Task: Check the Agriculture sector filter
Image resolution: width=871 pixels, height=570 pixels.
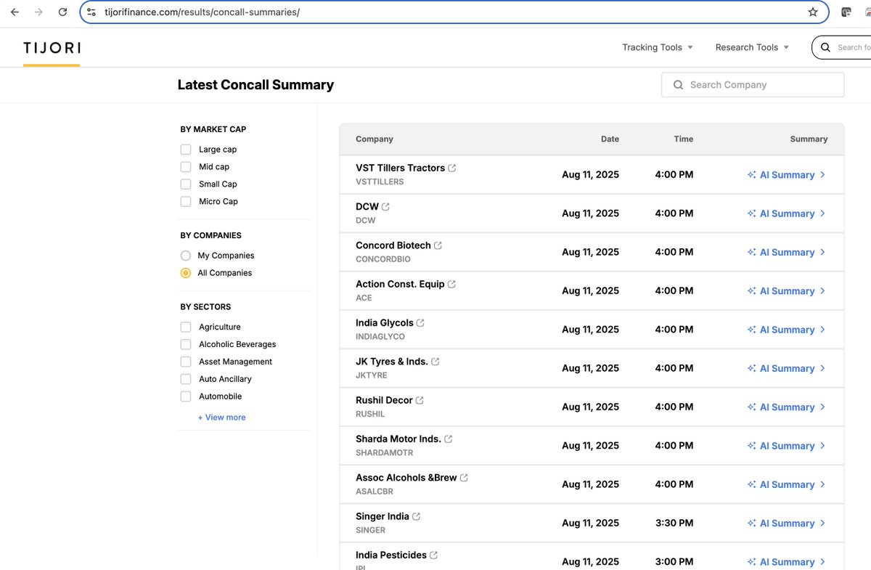Action: coord(186,327)
